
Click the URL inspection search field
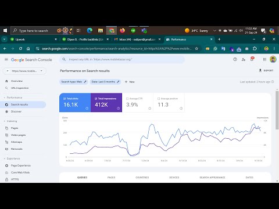tap(122, 59)
